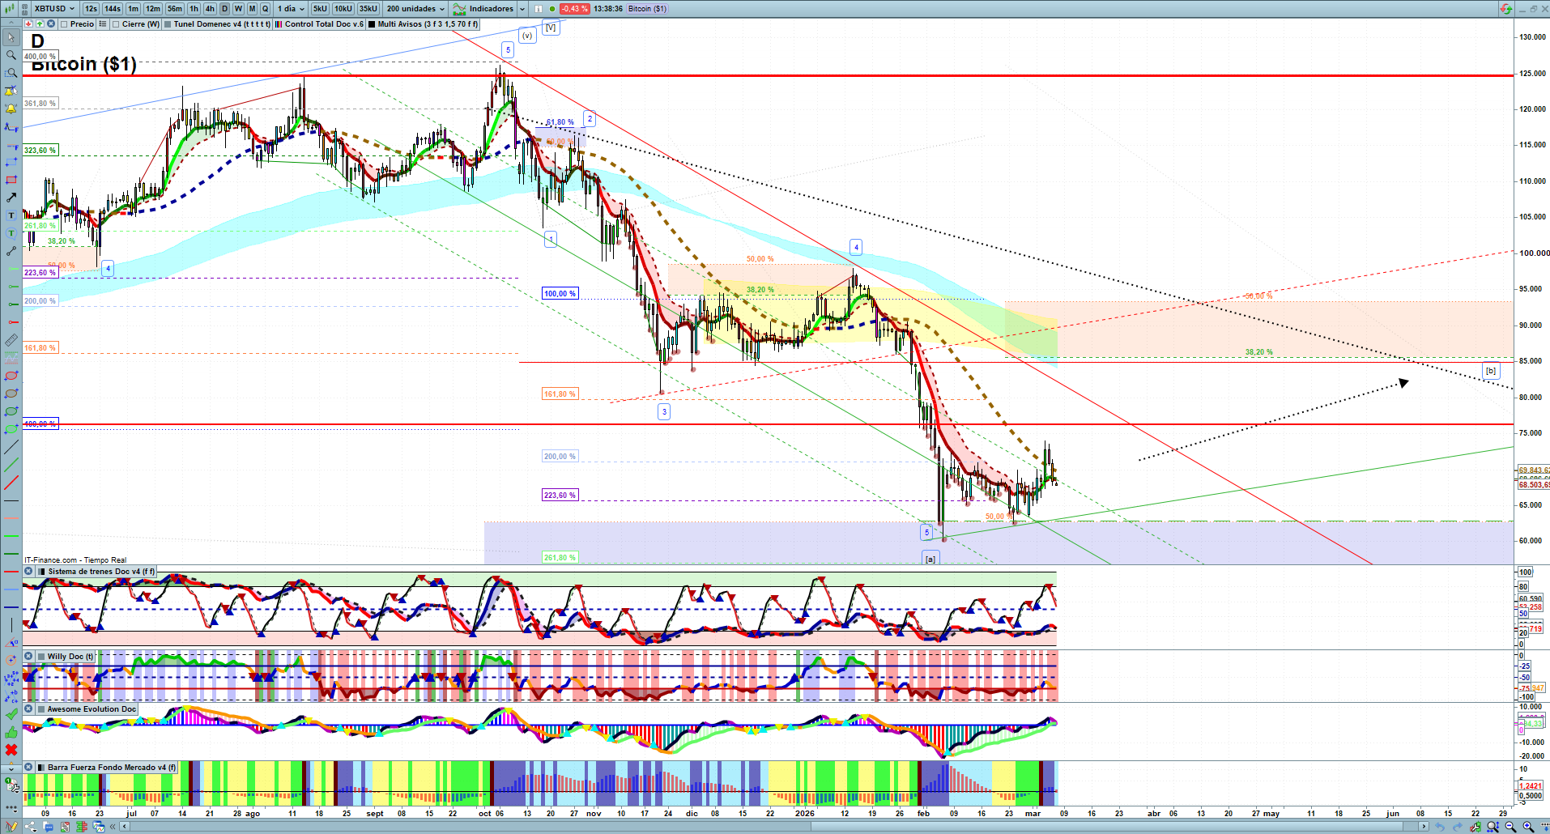Screen dimensions: 1550x834
Task: Click the [b] wave label on chart
Action: (x=1491, y=371)
